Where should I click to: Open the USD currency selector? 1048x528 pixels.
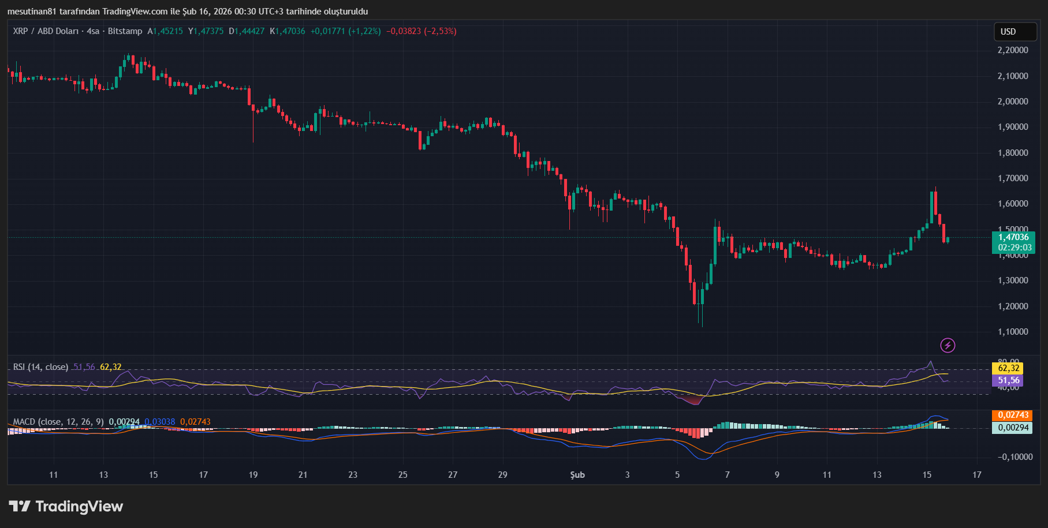(1015, 32)
